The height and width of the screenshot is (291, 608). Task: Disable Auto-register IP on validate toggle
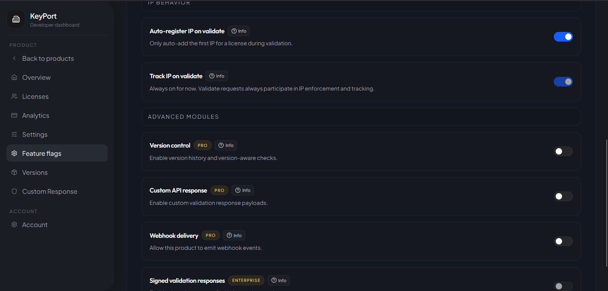pos(563,37)
